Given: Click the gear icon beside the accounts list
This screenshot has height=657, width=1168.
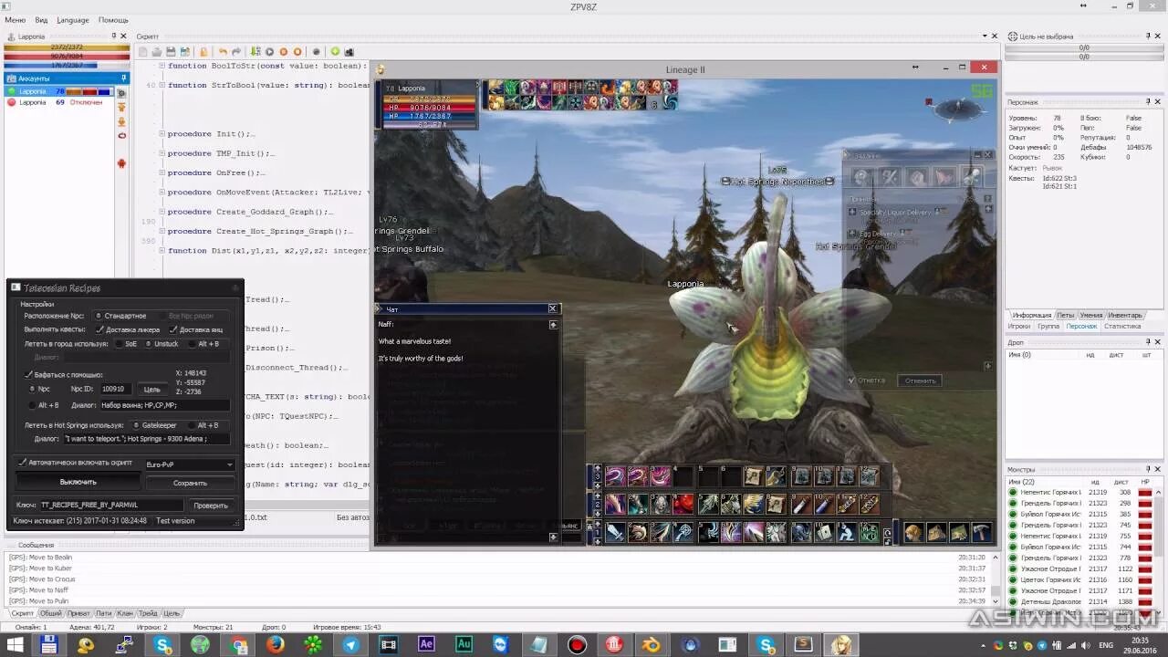Looking at the screenshot, I should point(121,91).
